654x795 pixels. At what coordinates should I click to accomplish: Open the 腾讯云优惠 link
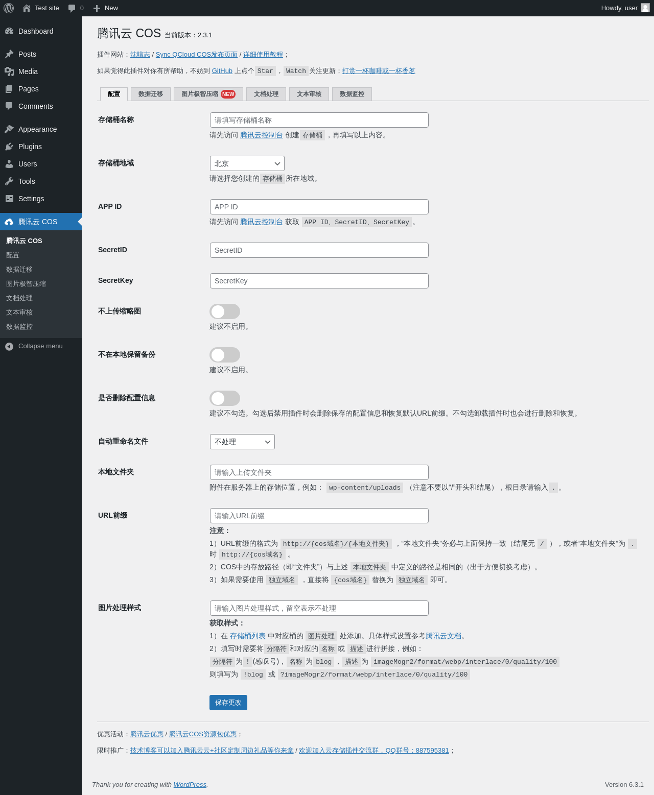point(147,734)
